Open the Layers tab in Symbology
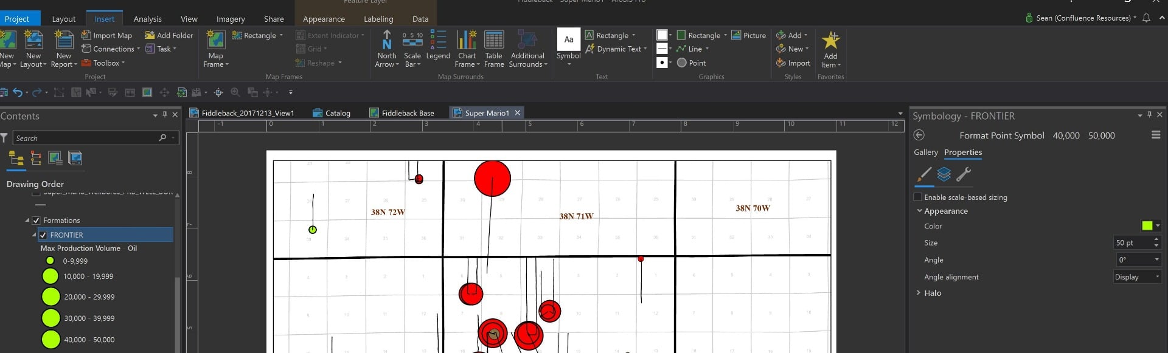 [944, 174]
